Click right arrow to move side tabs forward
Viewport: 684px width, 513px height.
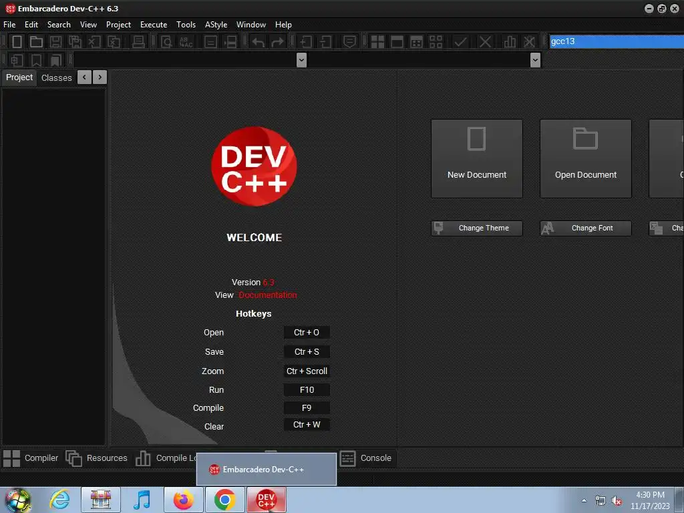pos(100,77)
